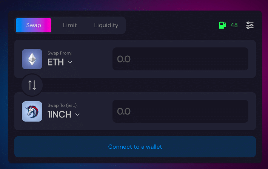Select the Swap tab

pyautogui.click(x=34, y=25)
